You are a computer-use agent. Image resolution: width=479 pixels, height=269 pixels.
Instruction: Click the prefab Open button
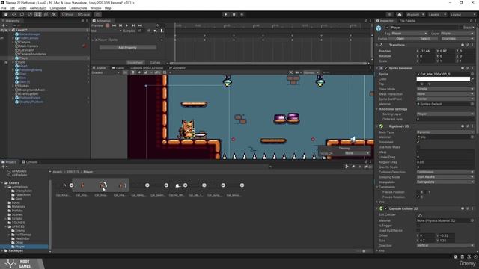pos(400,39)
